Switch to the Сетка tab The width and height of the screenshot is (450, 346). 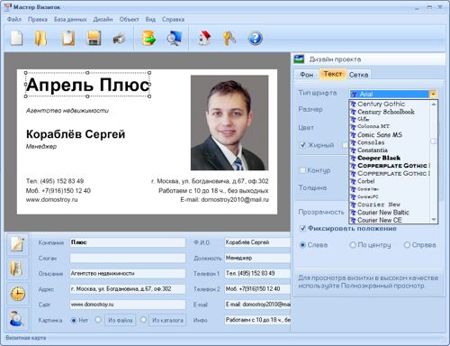(358, 75)
